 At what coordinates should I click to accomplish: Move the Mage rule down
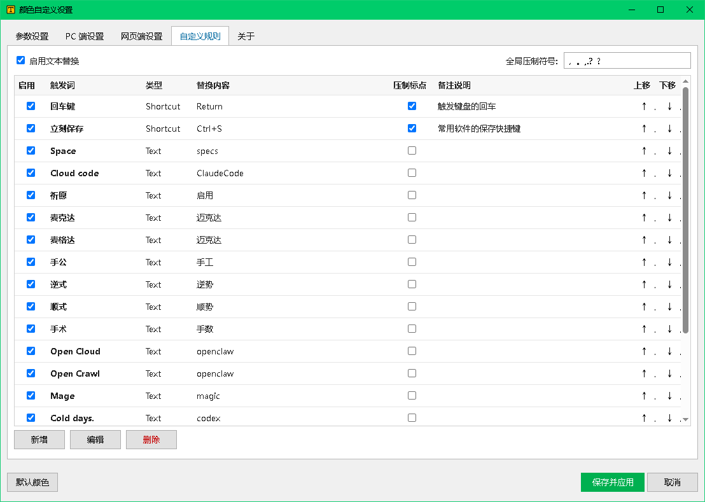coord(669,396)
